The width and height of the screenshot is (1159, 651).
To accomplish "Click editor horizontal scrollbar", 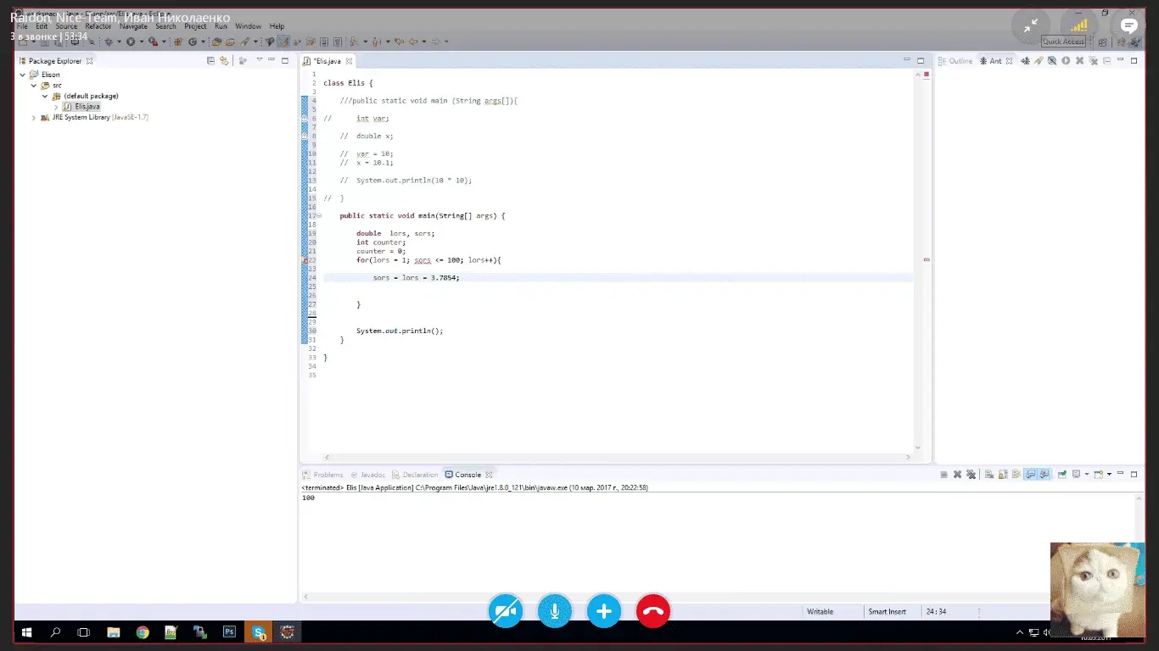I will 618,458.
